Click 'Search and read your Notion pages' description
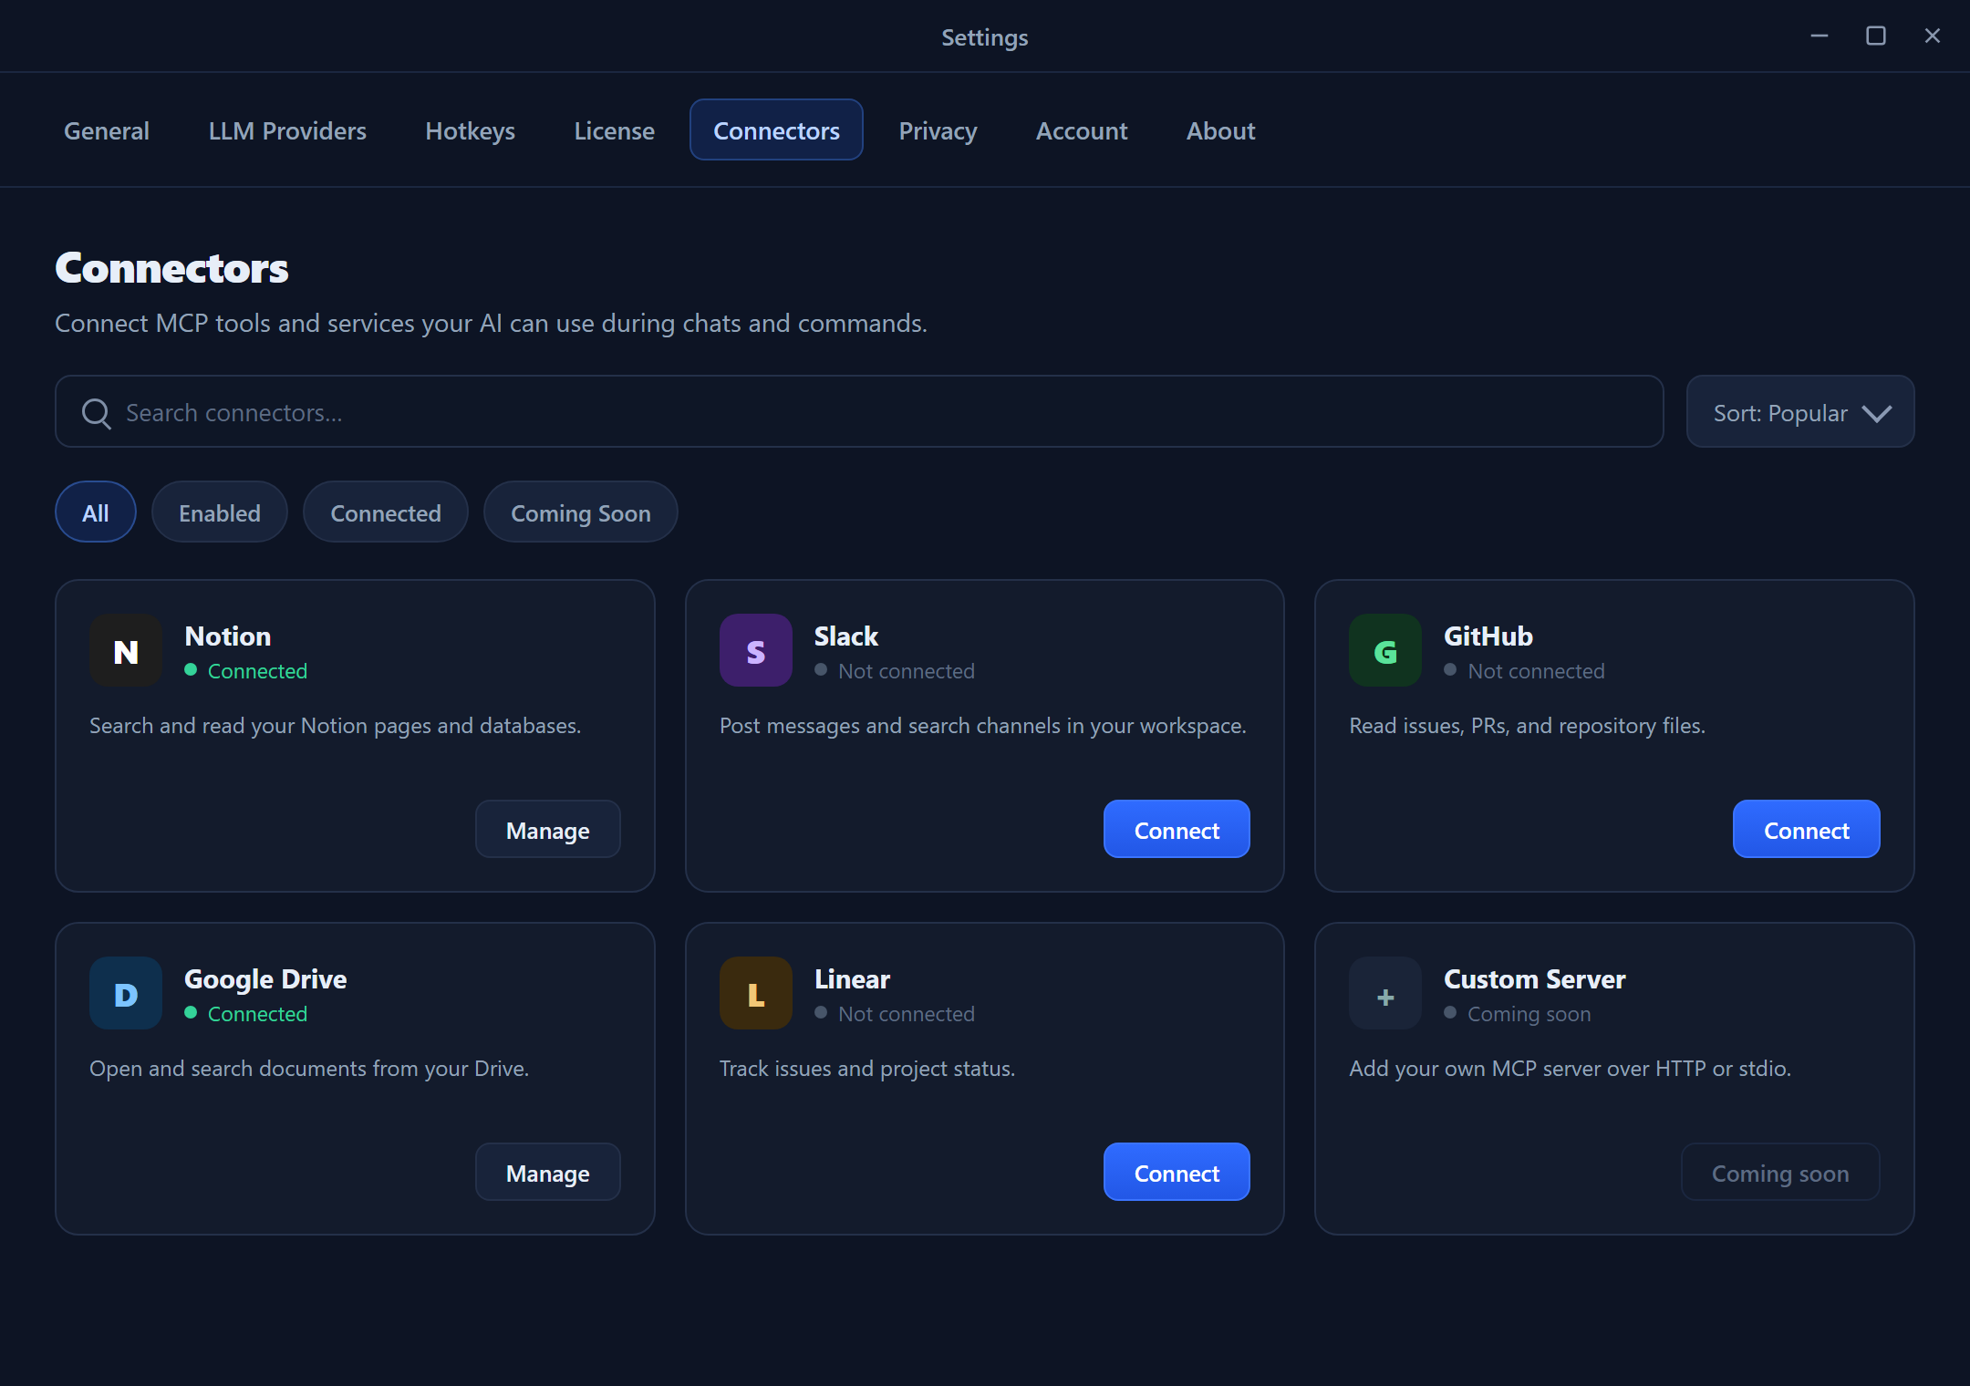 click(335, 726)
